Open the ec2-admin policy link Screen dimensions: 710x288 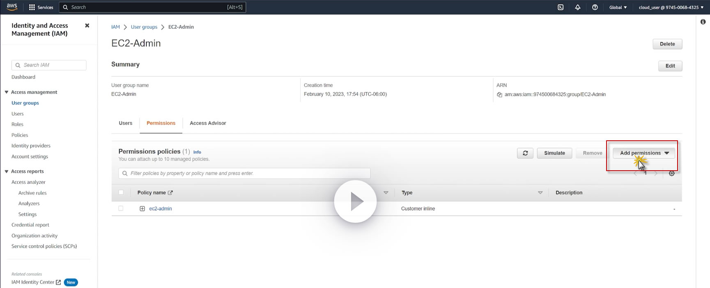(161, 209)
